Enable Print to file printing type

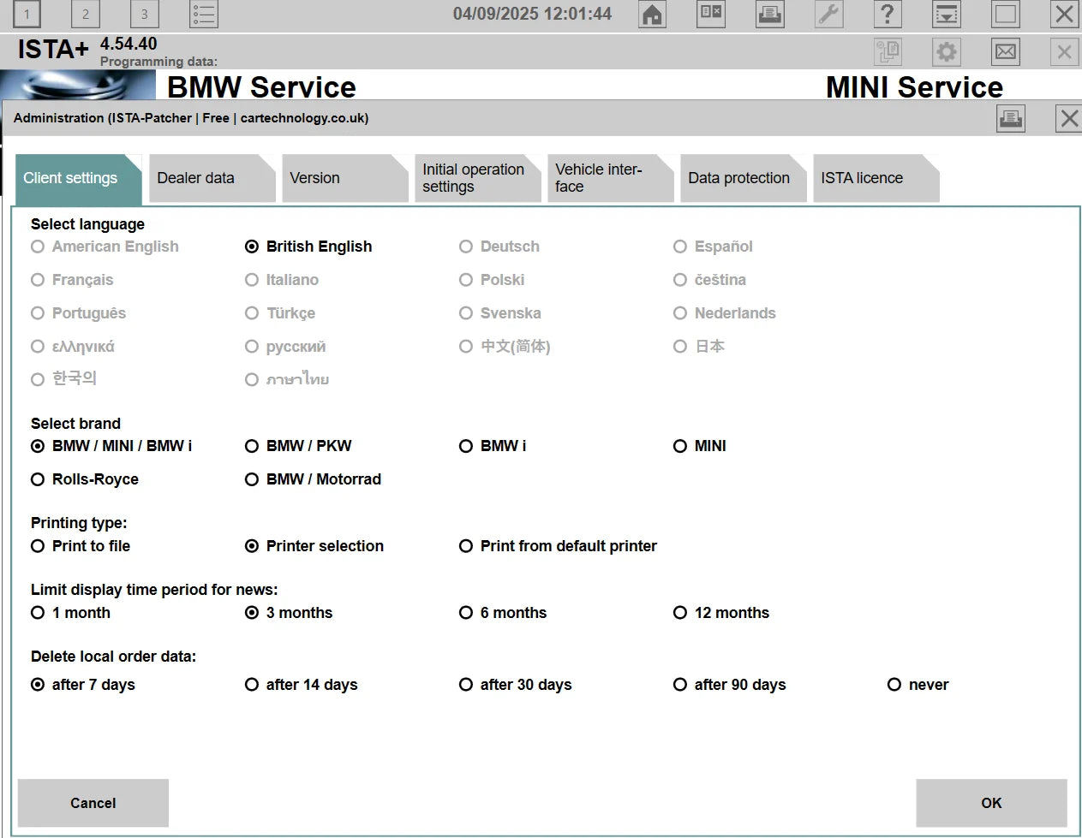coord(38,546)
